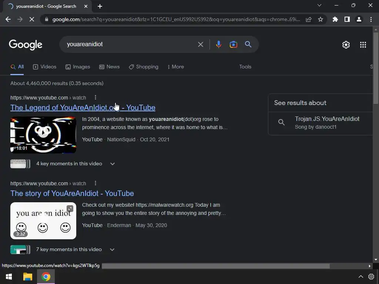
Task: Click the forward navigation arrow
Action: (x=20, y=19)
